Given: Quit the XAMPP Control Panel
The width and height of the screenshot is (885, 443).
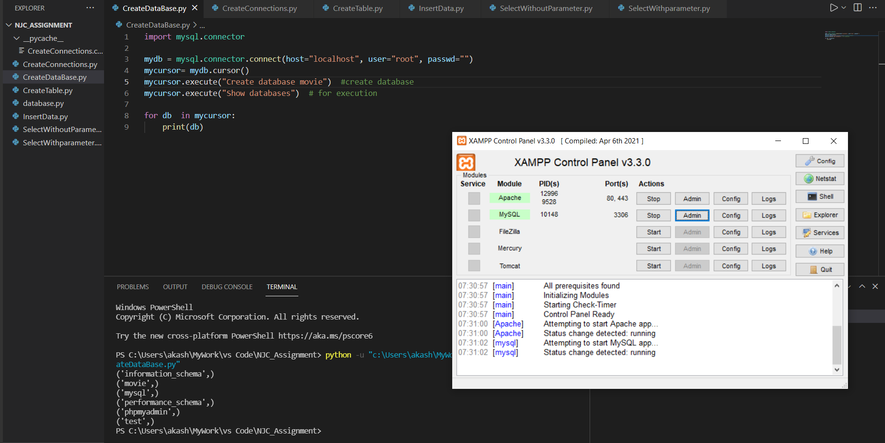Looking at the screenshot, I should pyautogui.click(x=820, y=269).
